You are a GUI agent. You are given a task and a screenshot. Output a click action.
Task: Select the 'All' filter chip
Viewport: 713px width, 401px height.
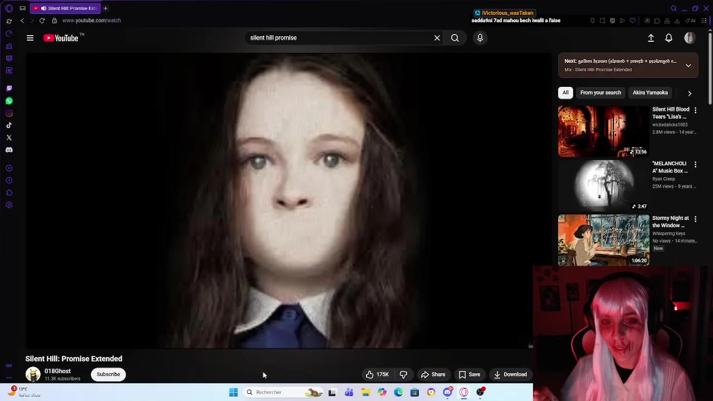pyautogui.click(x=565, y=92)
